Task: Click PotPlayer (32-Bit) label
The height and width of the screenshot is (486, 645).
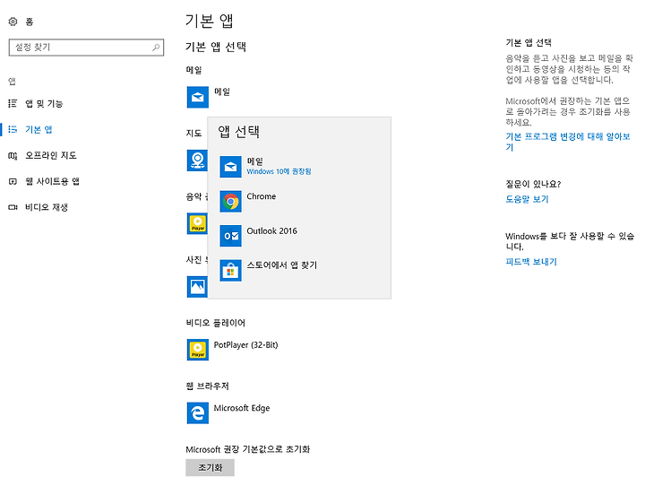Action: (246, 344)
